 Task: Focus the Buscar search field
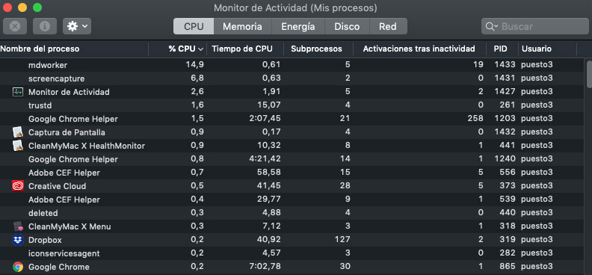tap(535, 26)
